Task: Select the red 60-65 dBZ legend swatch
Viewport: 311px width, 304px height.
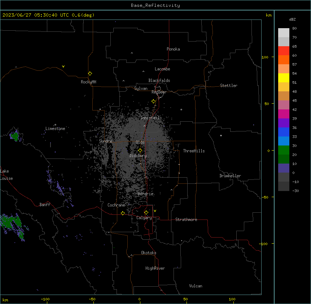Action: point(284,51)
